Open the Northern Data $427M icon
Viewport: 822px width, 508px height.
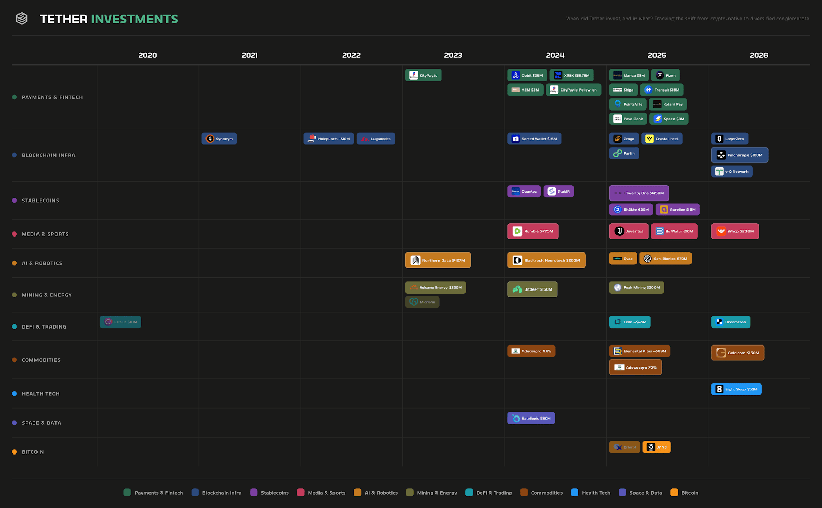point(415,260)
